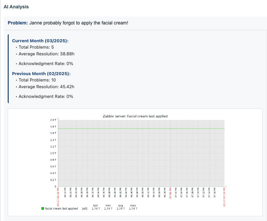This screenshot has height=221, width=267.
Task: Click the green data line in graph
Action: point(141,128)
